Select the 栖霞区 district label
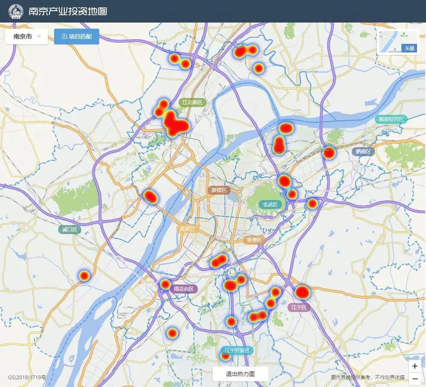 point(363,151)
